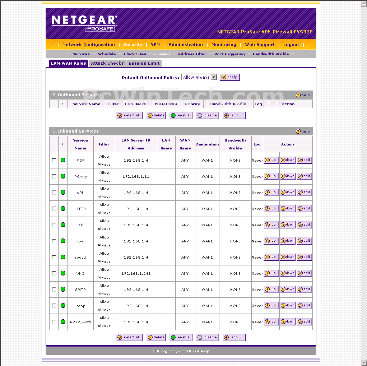Move the RDP rule up

click(271, 160)
